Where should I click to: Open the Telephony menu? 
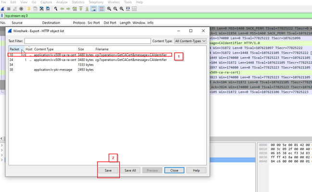coord(96,2)
